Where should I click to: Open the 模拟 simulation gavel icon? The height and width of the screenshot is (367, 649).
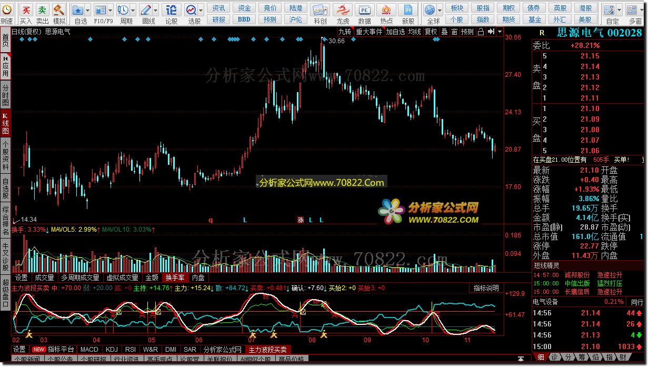click(x=59, y=9)
